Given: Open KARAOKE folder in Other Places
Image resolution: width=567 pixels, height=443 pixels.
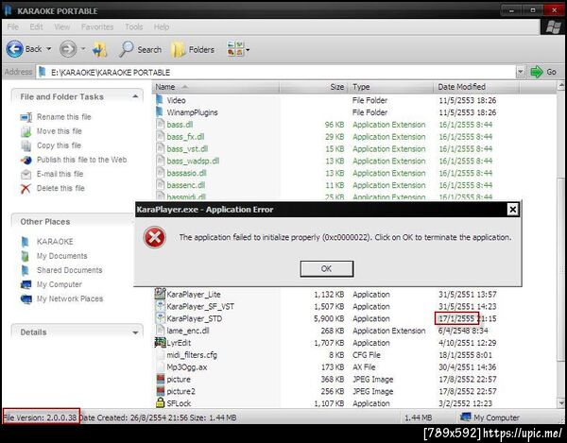Looking at the screenshot, I should click(x=55, y=242).
